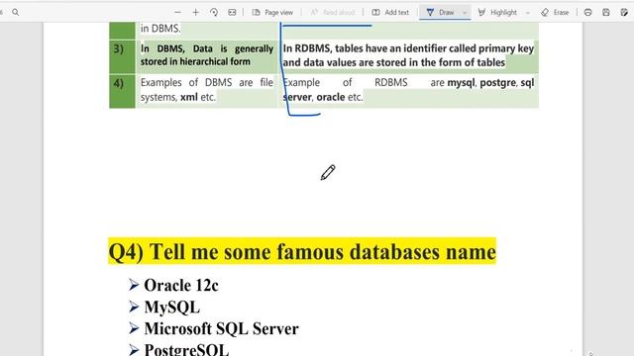This screenshot has height=356, width=634.
Task: Click the 'MySQL' list item
Action: [171, 308]
